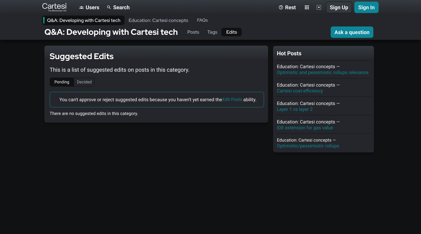Select Q&A: Developing with Cartesi tech category
Screen dimensions: 421x234
pyautogui.click(x=84, y=20)
